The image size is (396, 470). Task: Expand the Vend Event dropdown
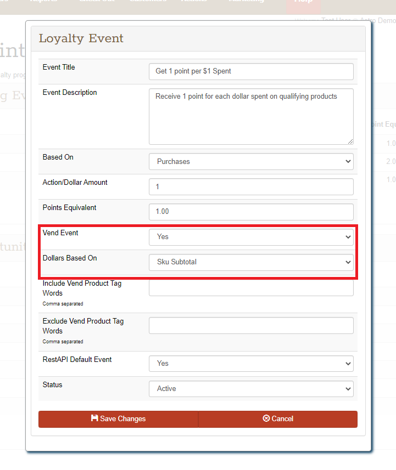tap(251, 237)
